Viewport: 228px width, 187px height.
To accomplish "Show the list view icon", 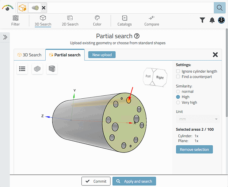I will (22, 69).
